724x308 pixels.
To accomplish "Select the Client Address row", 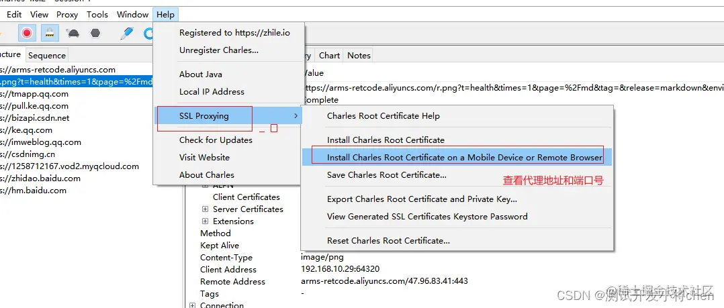I will coord(228,269).
